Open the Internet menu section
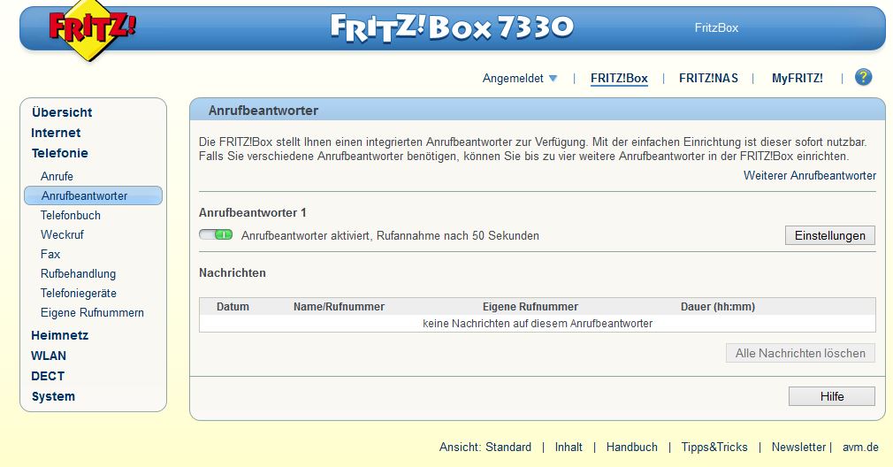The width and height of the screenshot is (893, 467). point(56,133)
